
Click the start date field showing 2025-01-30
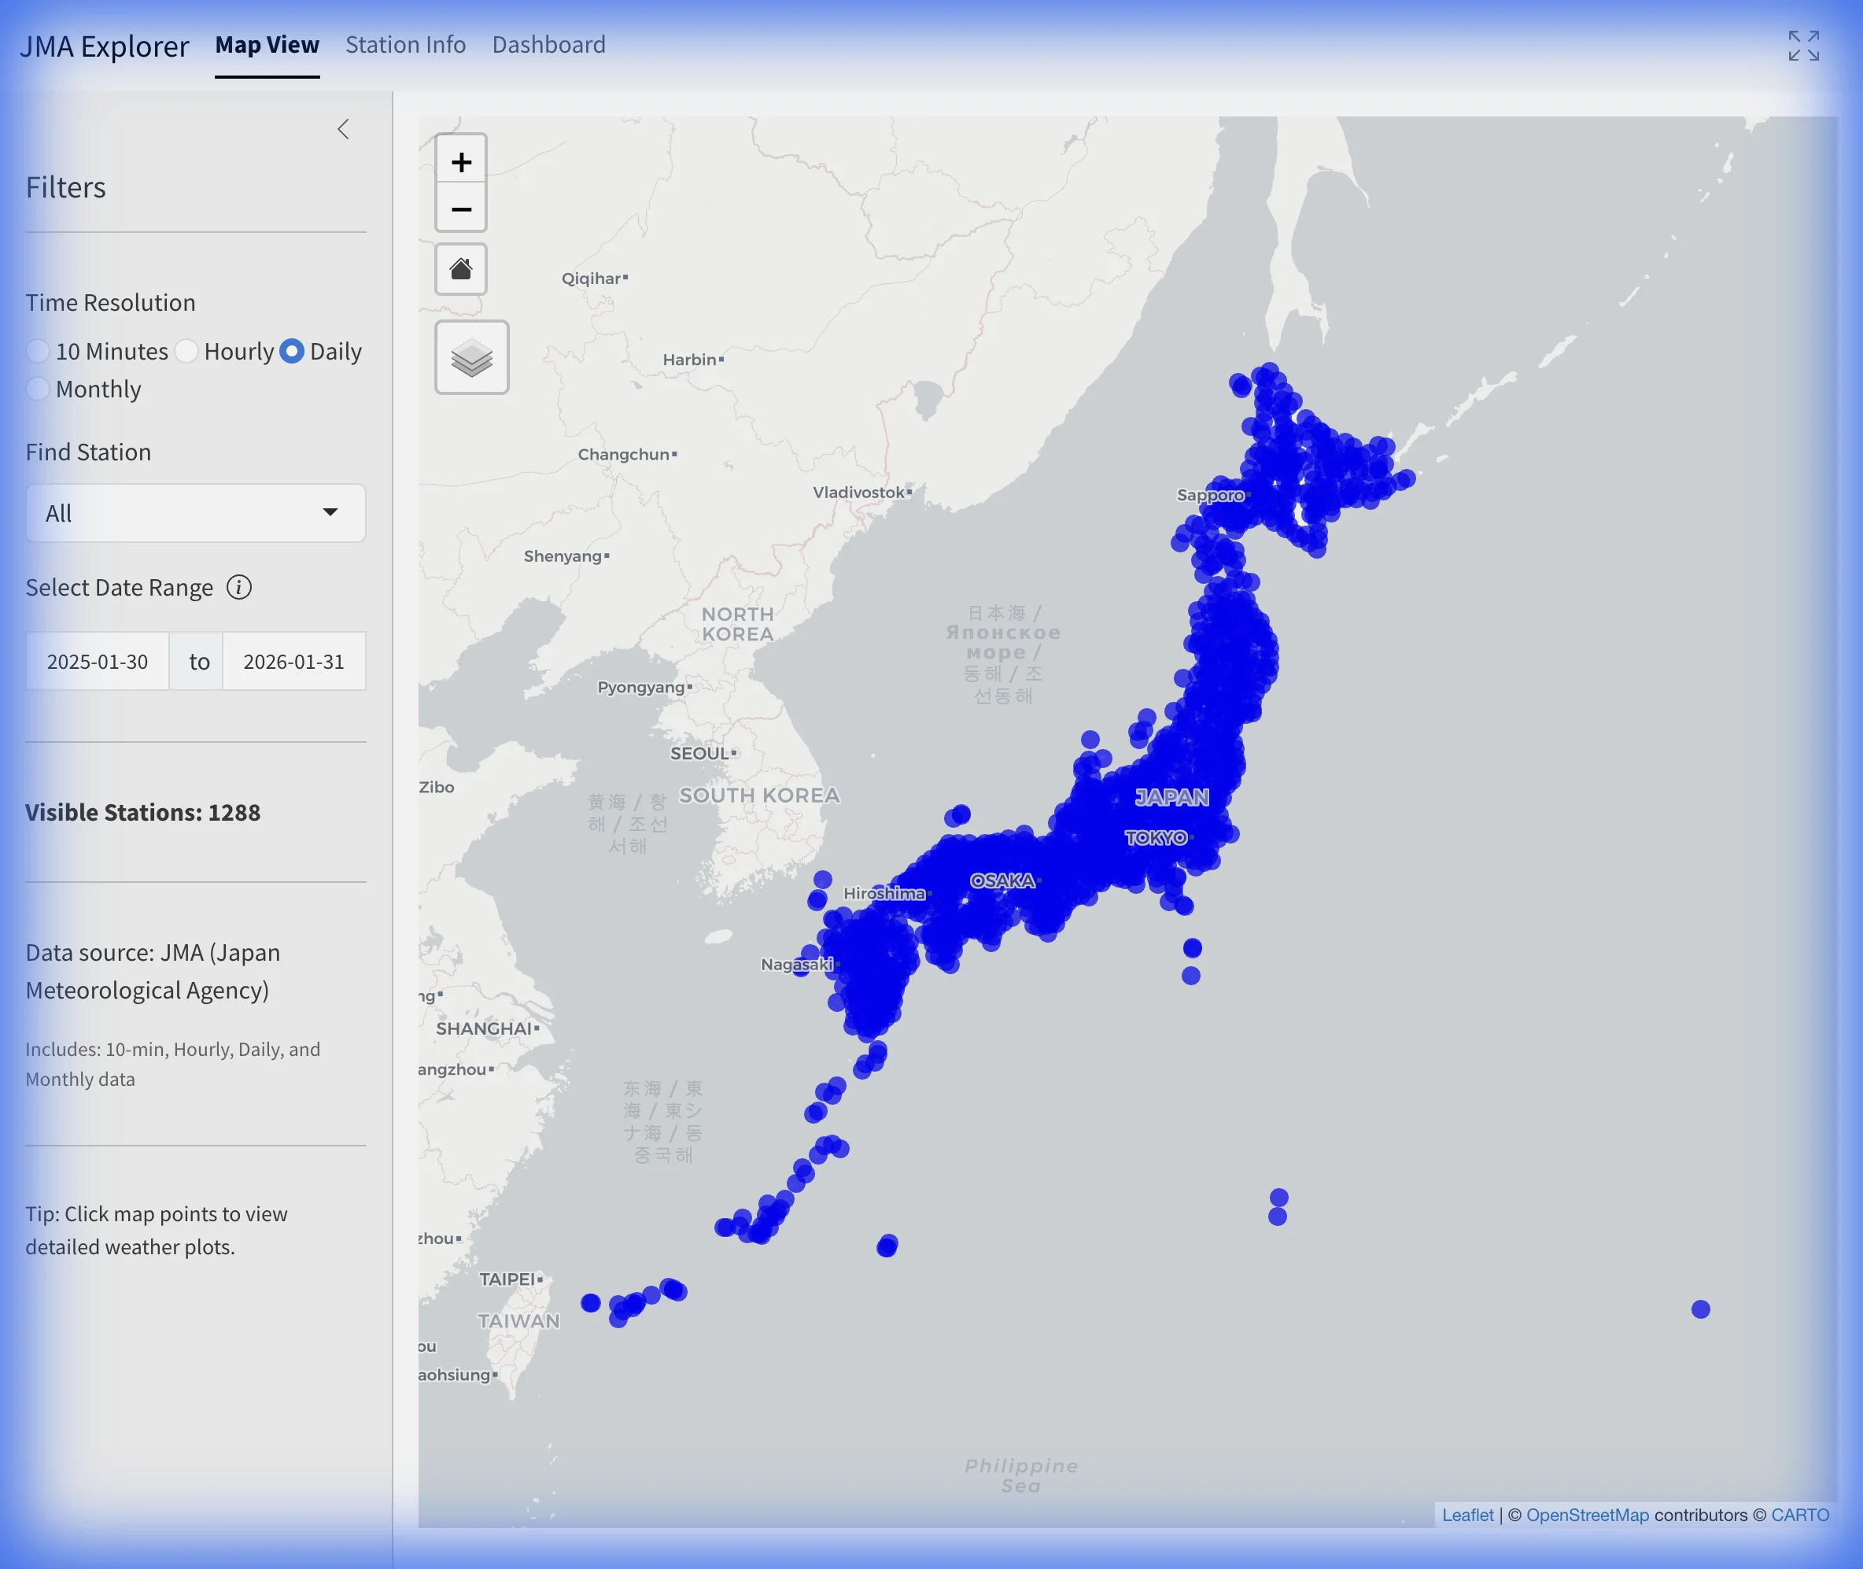point(97,661)
